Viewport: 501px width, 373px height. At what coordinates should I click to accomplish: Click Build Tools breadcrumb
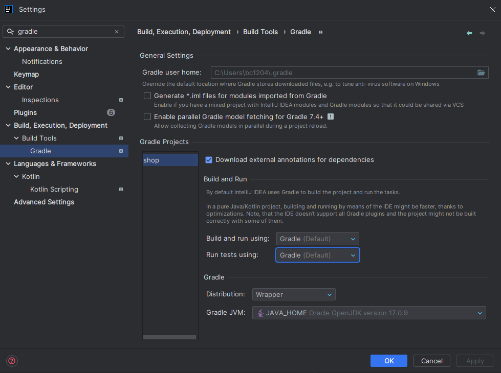(x=260, y=32)
